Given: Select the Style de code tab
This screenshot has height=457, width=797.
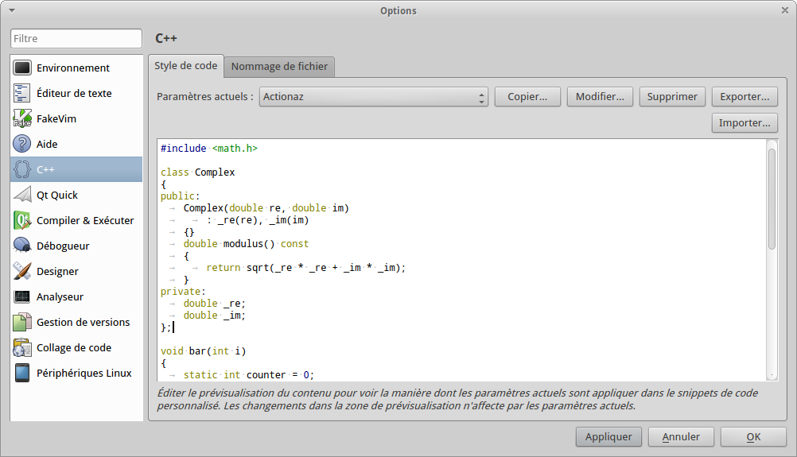Looking at the screenshot, I should [x=185, y=66].
